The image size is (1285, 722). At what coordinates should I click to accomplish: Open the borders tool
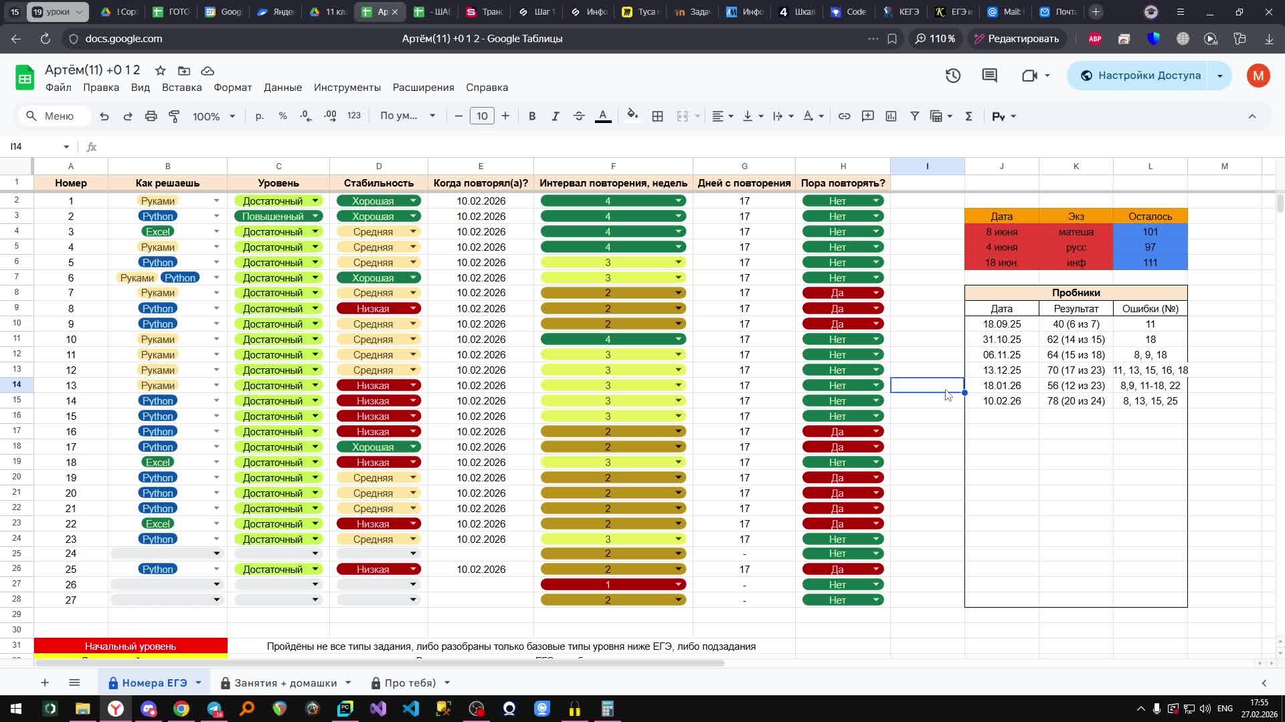pyautogui.click(x=658, y=116)
